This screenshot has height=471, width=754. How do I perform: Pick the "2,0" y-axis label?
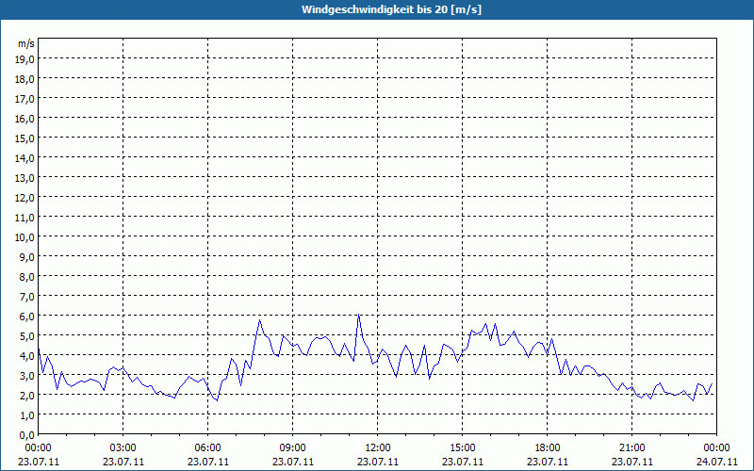point(26,396)
